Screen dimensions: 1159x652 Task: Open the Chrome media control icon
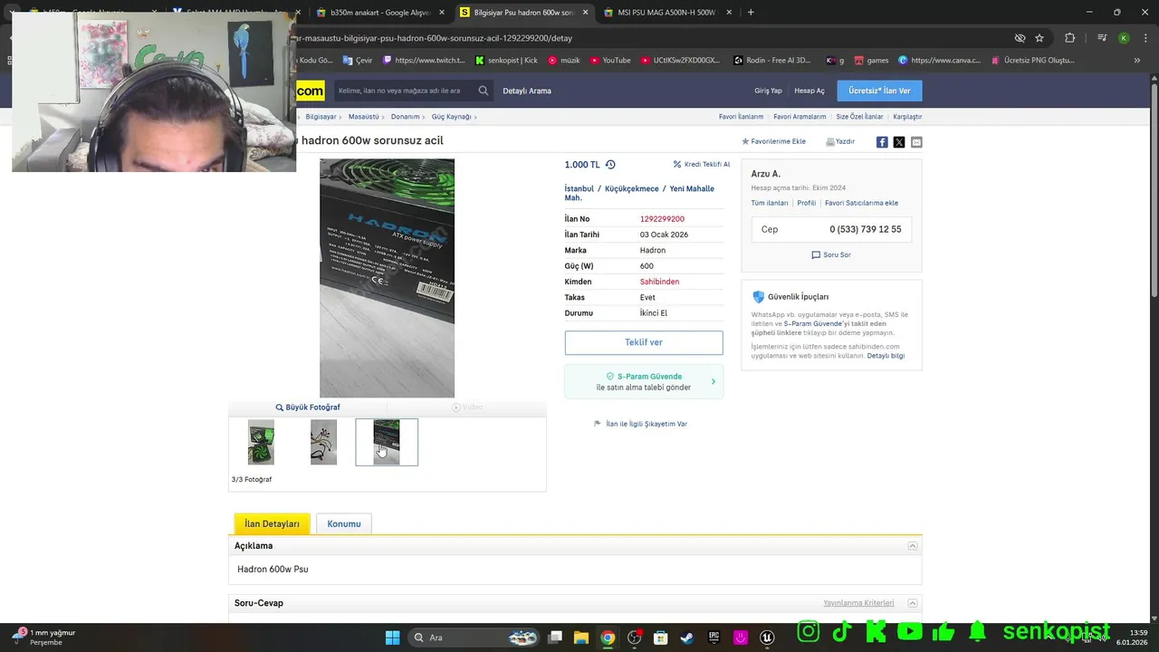click(x=1102, y=38)
